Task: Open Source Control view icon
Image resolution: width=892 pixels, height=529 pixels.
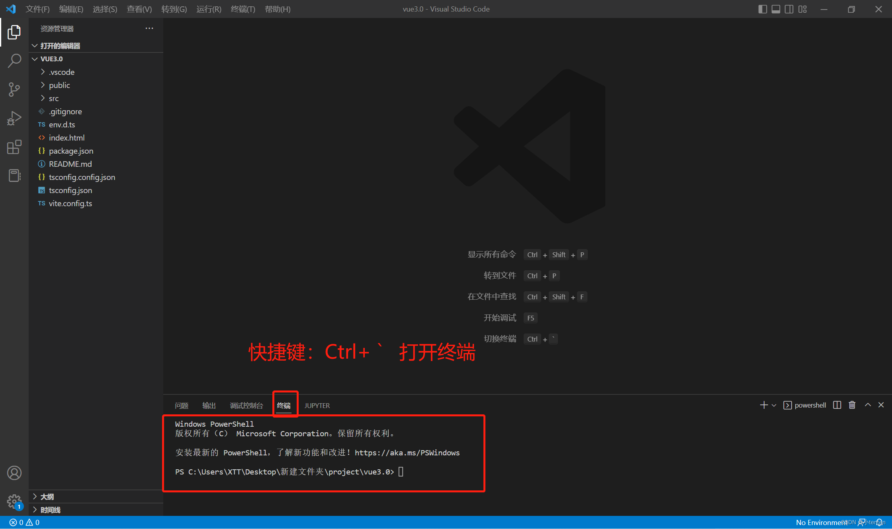Action: coord(14,90)
